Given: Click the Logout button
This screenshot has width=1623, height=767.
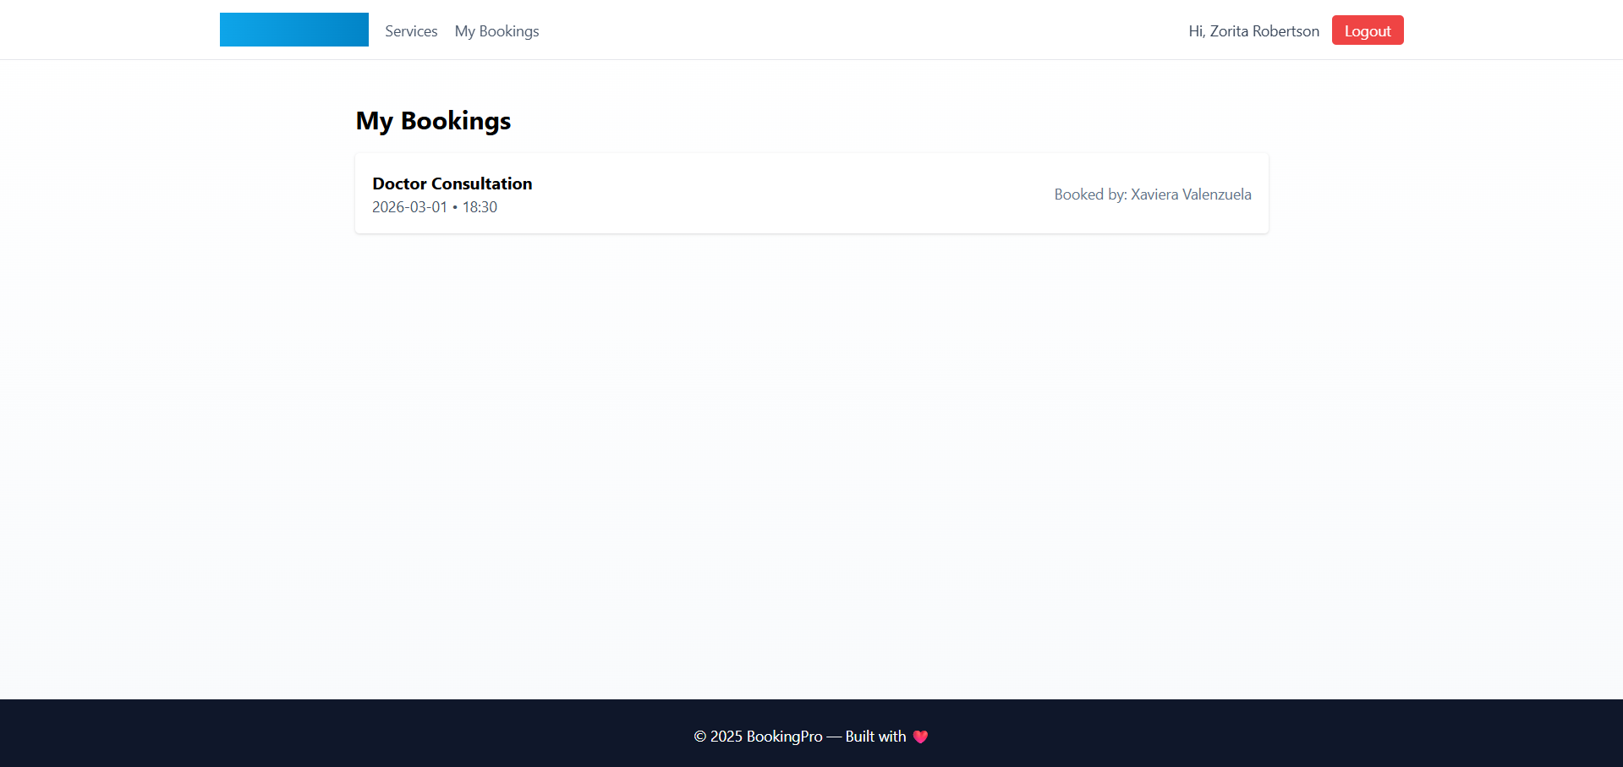Looking at the screenshot, I should coord(1367,30).
